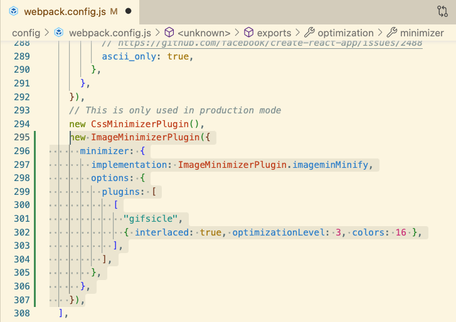456x322 pixels.
Task: Click imageminMinify property on line 297
Action: [x=330, y=165]
